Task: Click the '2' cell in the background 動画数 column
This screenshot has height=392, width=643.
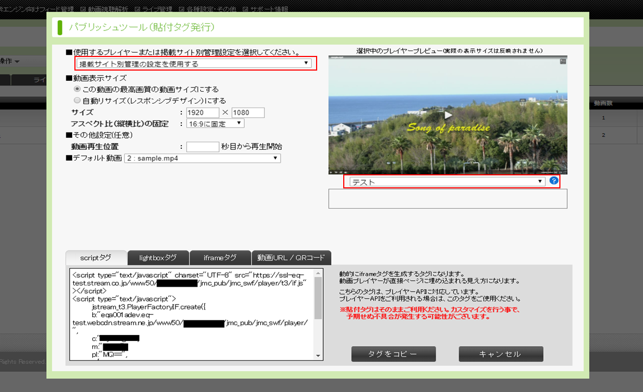Action: pos(603,135)
